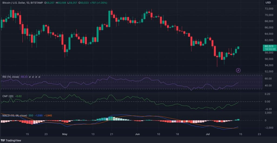Click the CMF value −0.02
This screenshot has height=143, width=277.
click(x=18, y=96)
